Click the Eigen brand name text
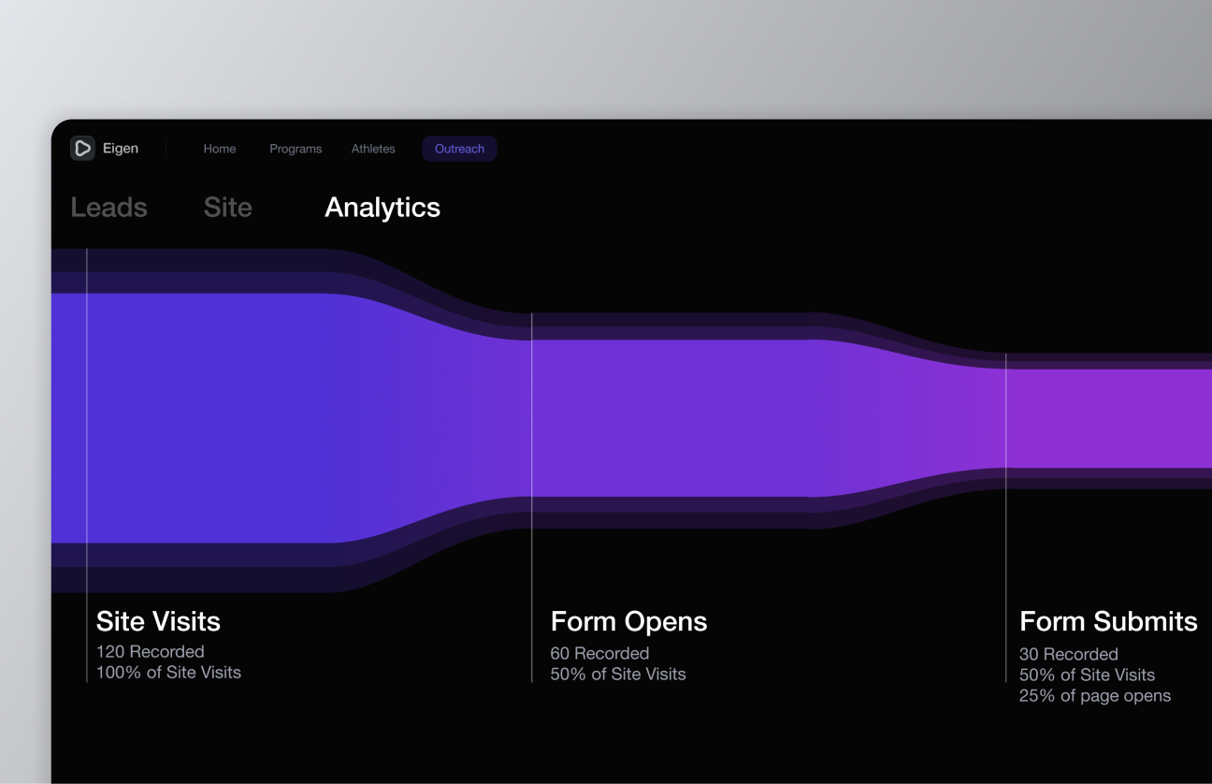The width and height of the screenshot is (1212, 784). [x=121, y=148]
